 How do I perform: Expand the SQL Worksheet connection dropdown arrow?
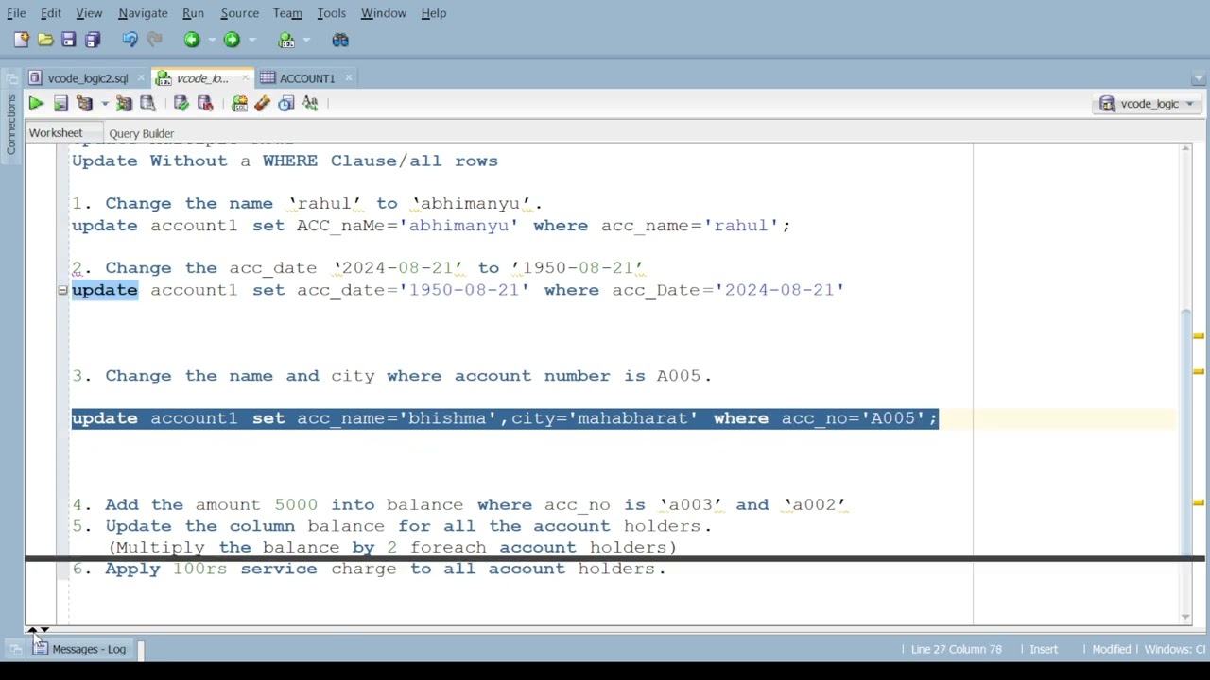click(305, 40)
